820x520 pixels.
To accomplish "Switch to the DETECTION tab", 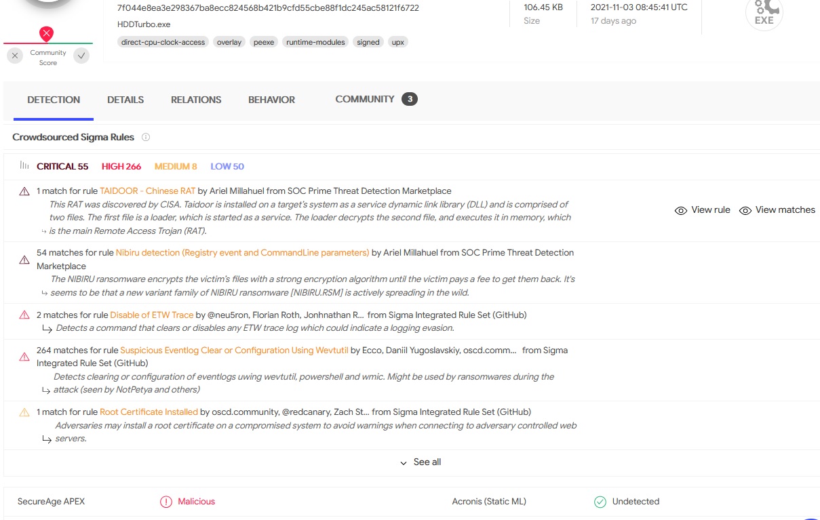I will coord(54,100).
